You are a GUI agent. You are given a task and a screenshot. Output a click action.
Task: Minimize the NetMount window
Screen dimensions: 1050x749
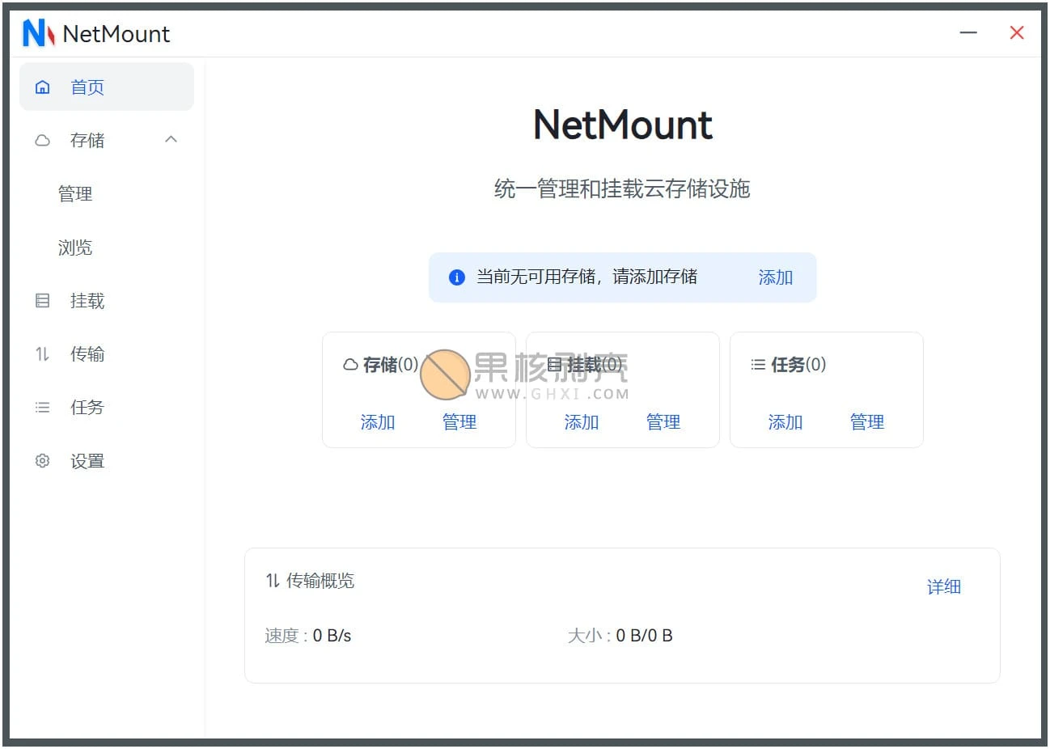point(968,33)
